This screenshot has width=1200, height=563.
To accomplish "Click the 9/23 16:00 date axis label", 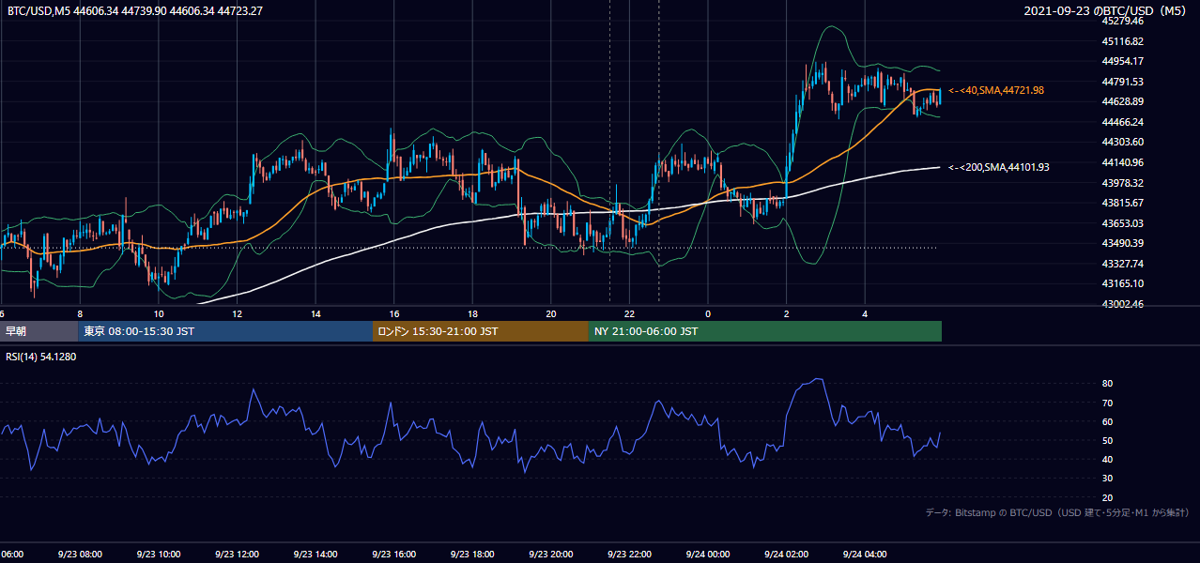I will coord(393,555).
